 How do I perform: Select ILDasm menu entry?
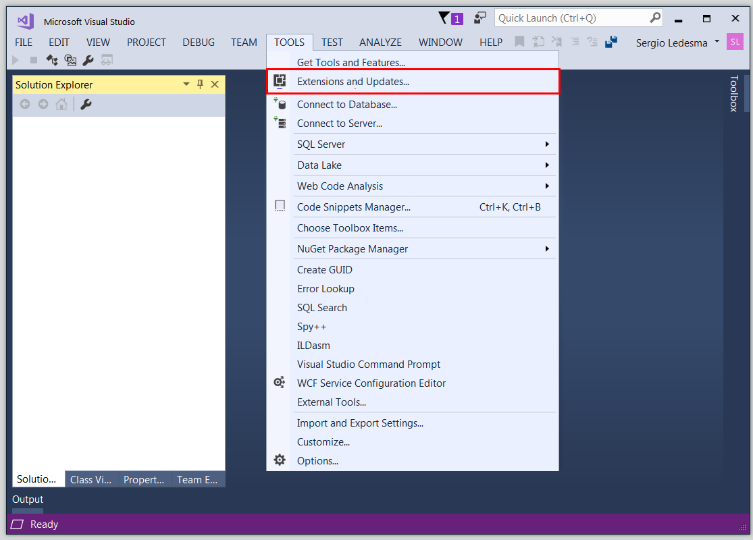tap(413, 345)
